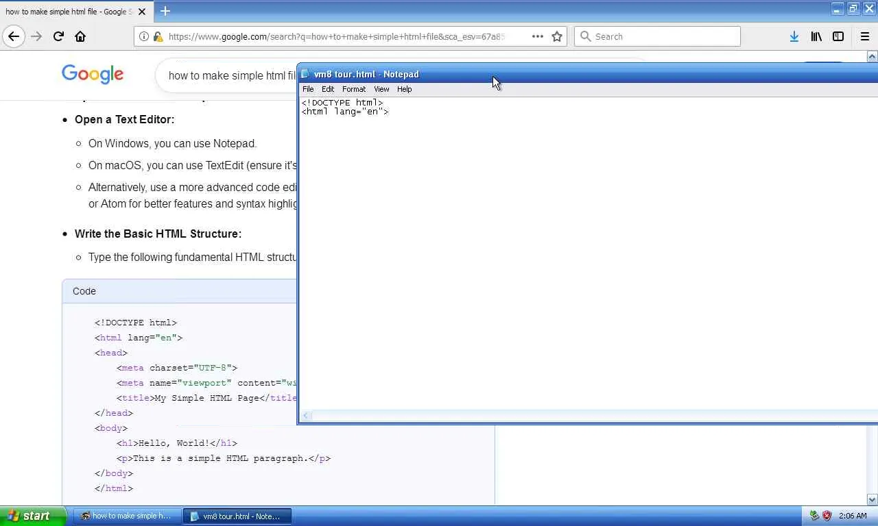The width and height of the screenshot is (878, 526).
Task: Click 'On Windows, you can use Notepad.' text
Action: click(x=172, y=143)
